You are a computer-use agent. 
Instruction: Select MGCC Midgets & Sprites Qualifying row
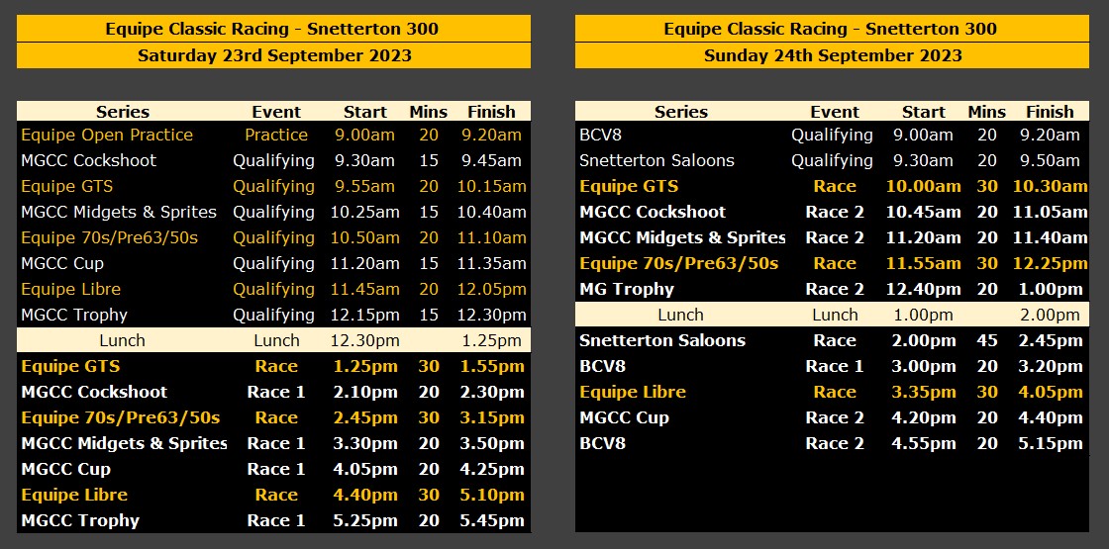point(273,212)
